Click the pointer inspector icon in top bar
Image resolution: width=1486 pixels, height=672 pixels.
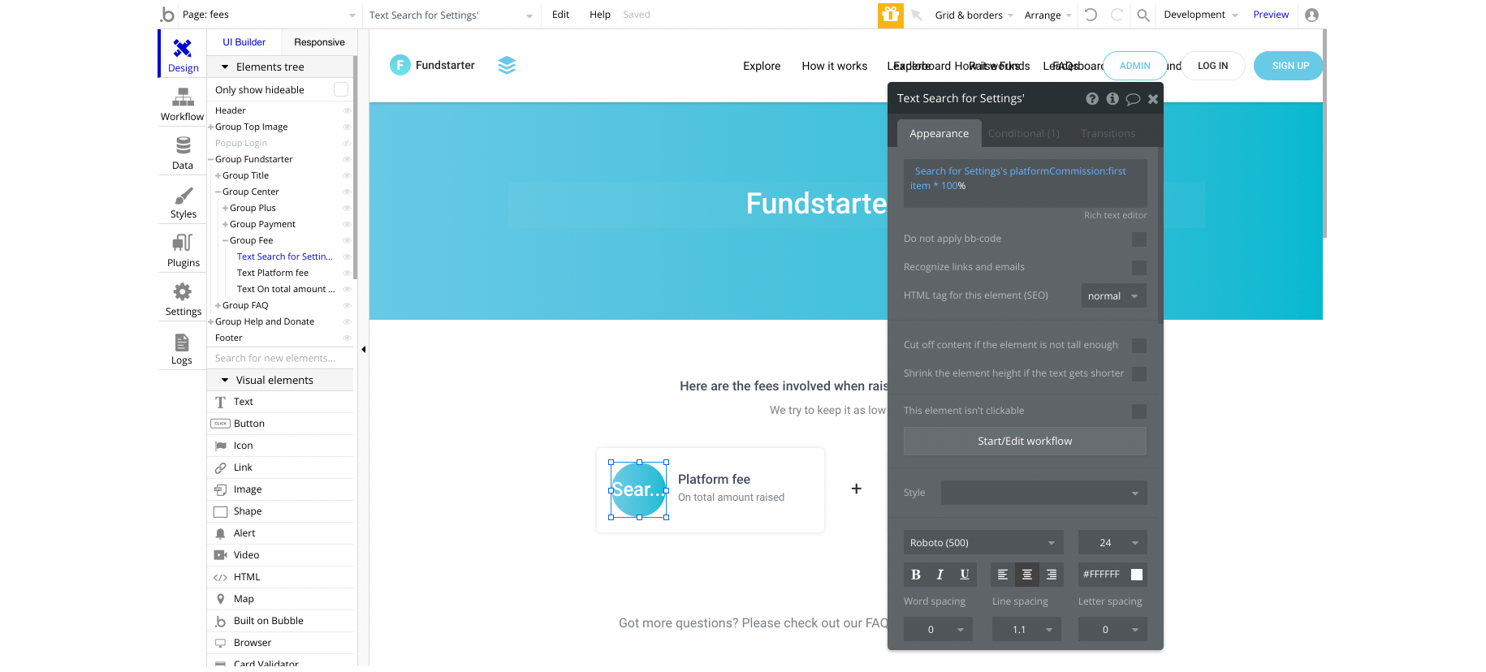coord(917,15)
